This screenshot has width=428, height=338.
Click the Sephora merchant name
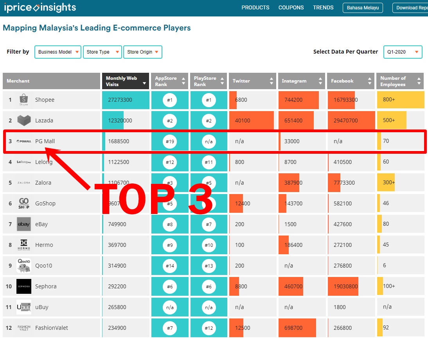[46, 286]
